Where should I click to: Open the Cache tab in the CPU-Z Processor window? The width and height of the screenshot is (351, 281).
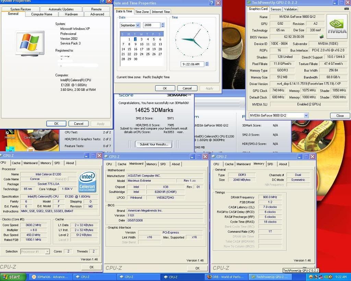pos(16,163)
